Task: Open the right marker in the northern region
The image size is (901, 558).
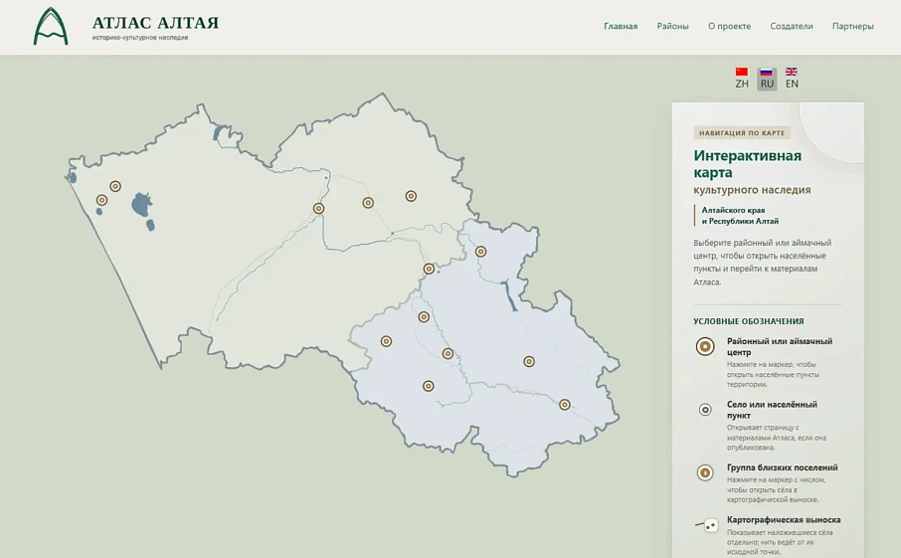Action: (411, 196)
